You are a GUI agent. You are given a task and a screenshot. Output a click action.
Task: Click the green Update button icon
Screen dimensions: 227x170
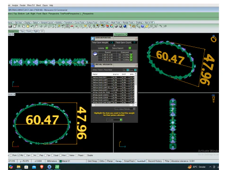(107, 48)
